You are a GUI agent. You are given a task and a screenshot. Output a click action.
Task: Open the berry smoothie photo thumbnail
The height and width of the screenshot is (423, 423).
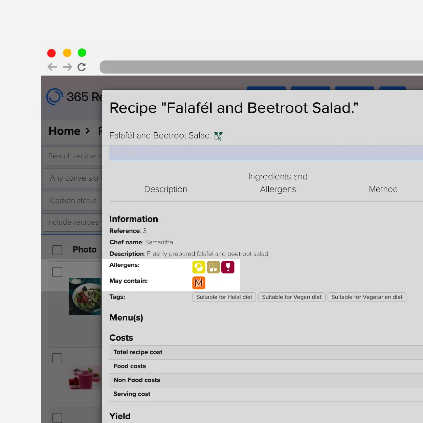click(85, 377)
